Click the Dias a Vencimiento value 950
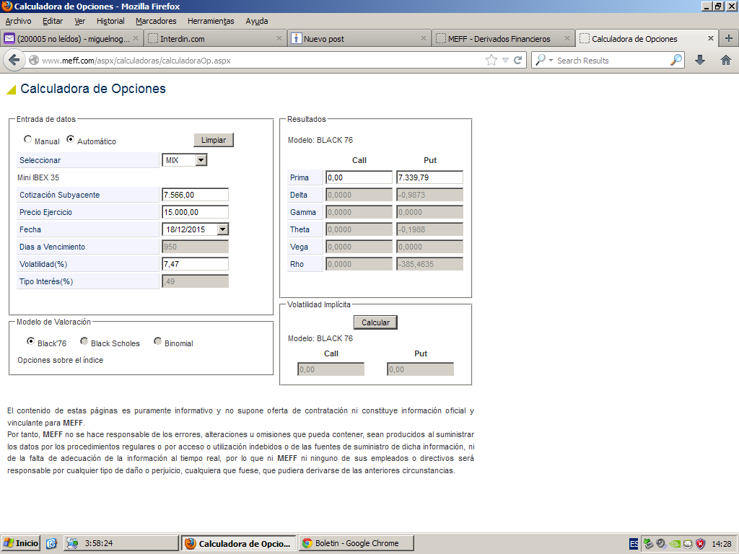The width and height of the screenshot is (739, 554). [195, 247]
